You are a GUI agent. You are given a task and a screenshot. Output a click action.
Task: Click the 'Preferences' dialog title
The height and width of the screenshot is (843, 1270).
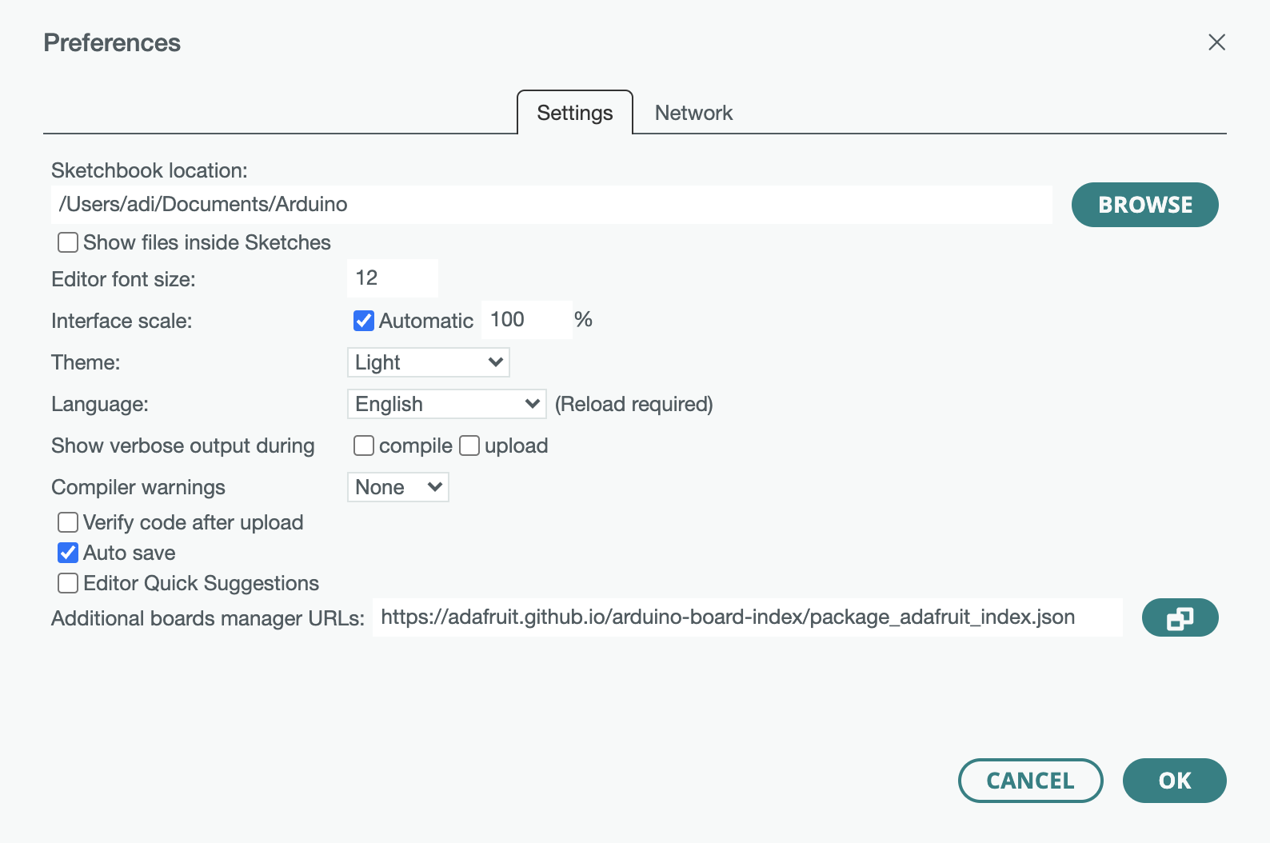pos(112,42)
